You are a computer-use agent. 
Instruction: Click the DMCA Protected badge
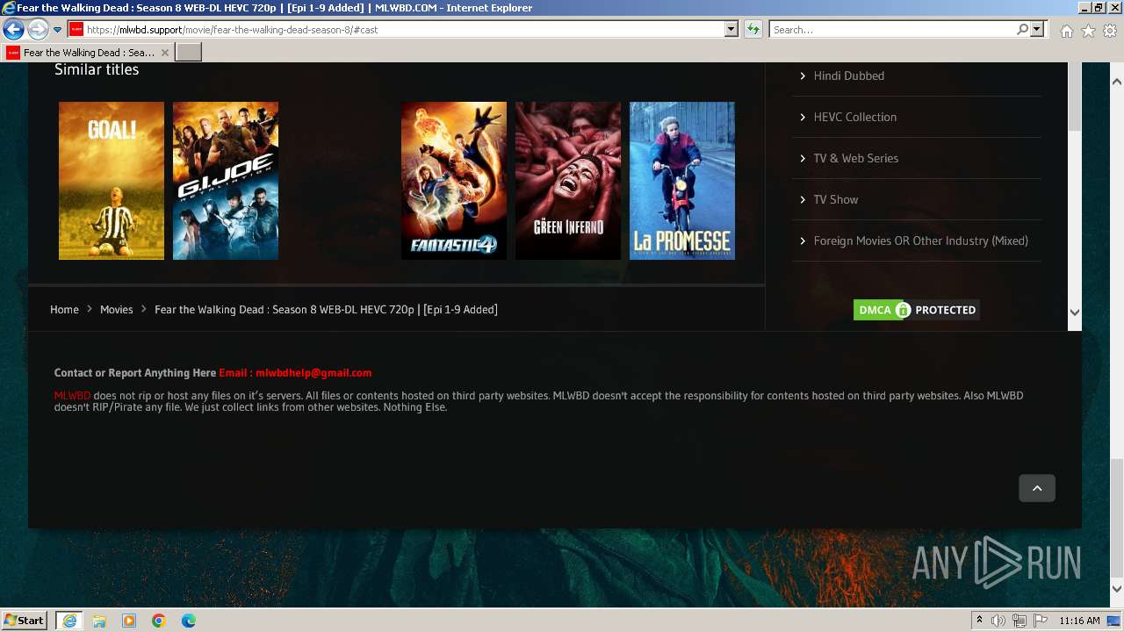916,310
